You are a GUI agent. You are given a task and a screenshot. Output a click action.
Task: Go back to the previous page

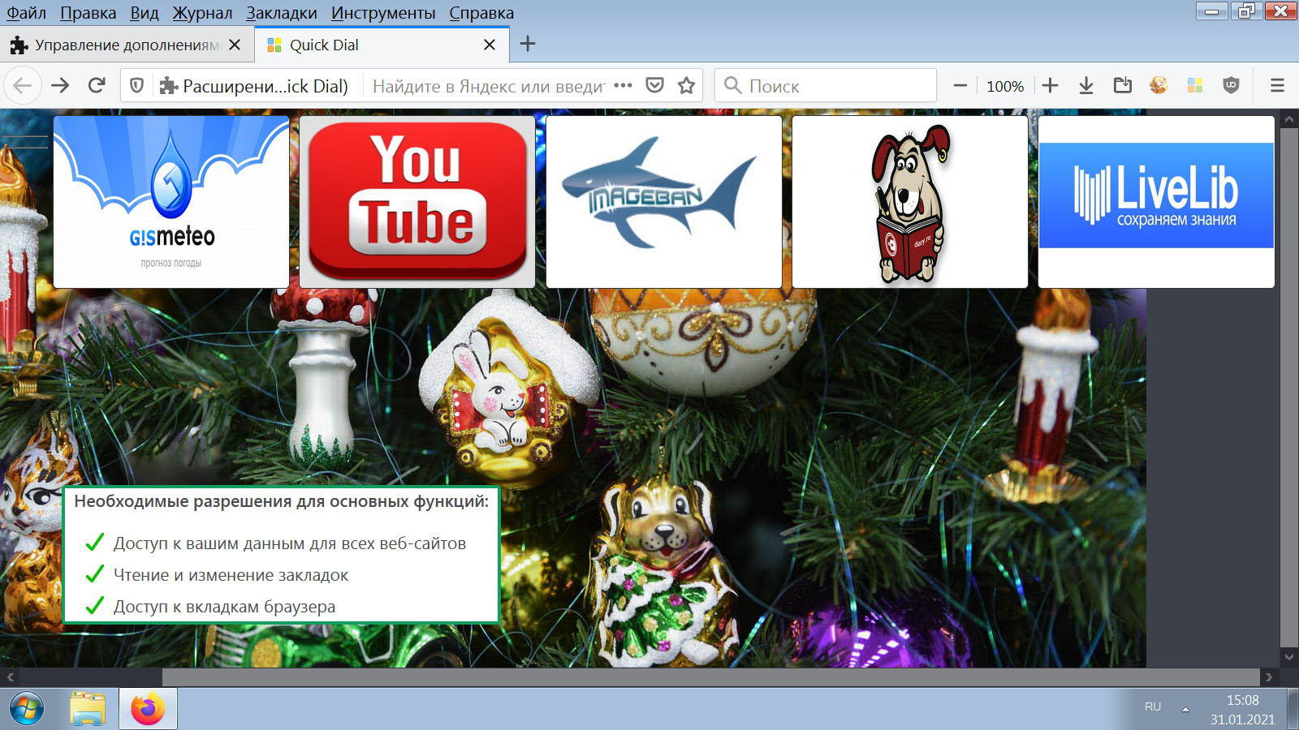[23, 86]
